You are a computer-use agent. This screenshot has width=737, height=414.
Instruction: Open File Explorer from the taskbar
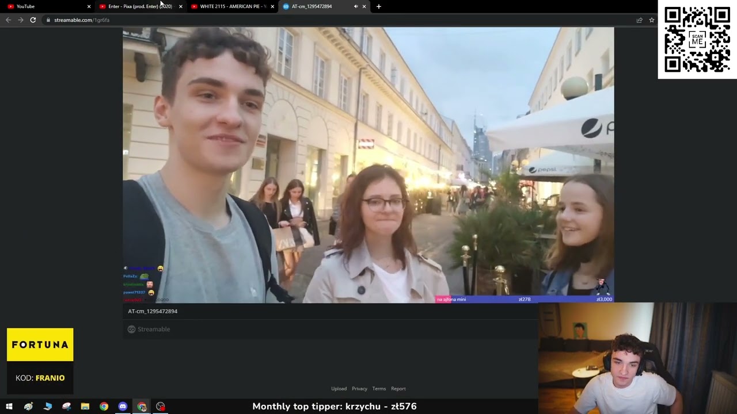point(85,407)
